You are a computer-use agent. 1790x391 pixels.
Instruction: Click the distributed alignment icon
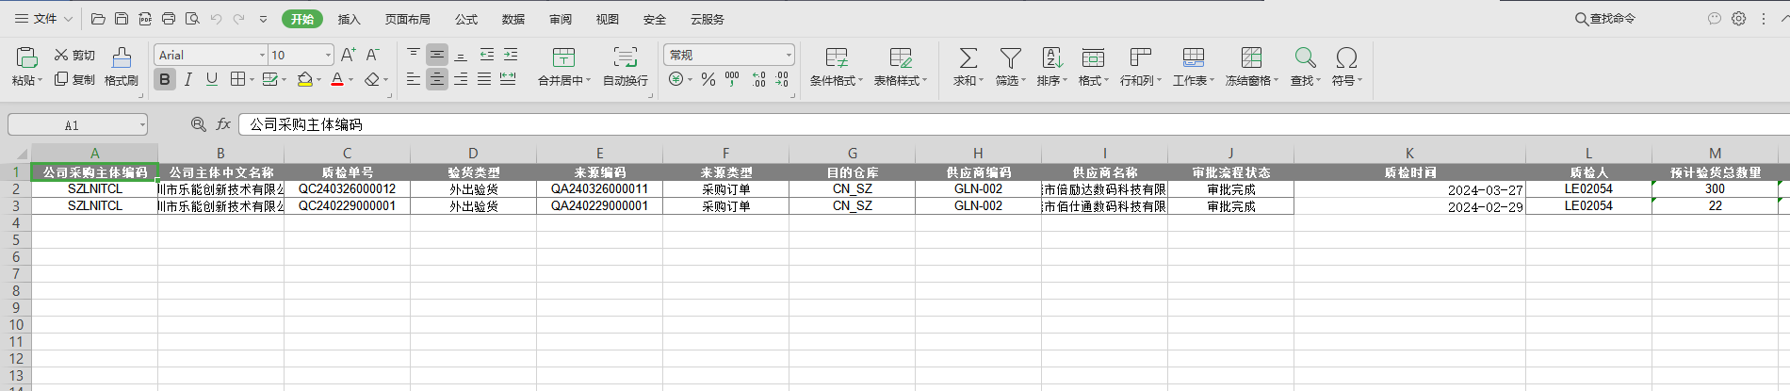coord(508,79)
